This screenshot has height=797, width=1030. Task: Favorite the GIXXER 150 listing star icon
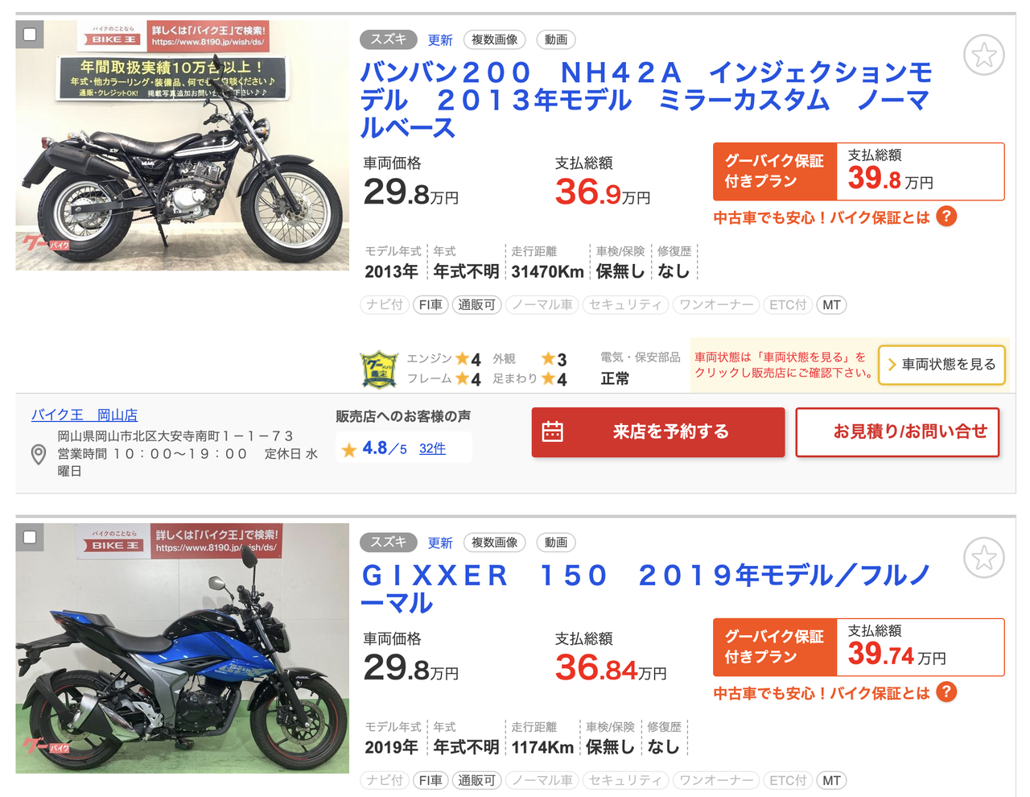click(x=983, y=558)
